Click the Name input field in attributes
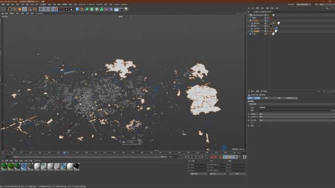This screenshot has width=335, height=188. tap(297, 108)
